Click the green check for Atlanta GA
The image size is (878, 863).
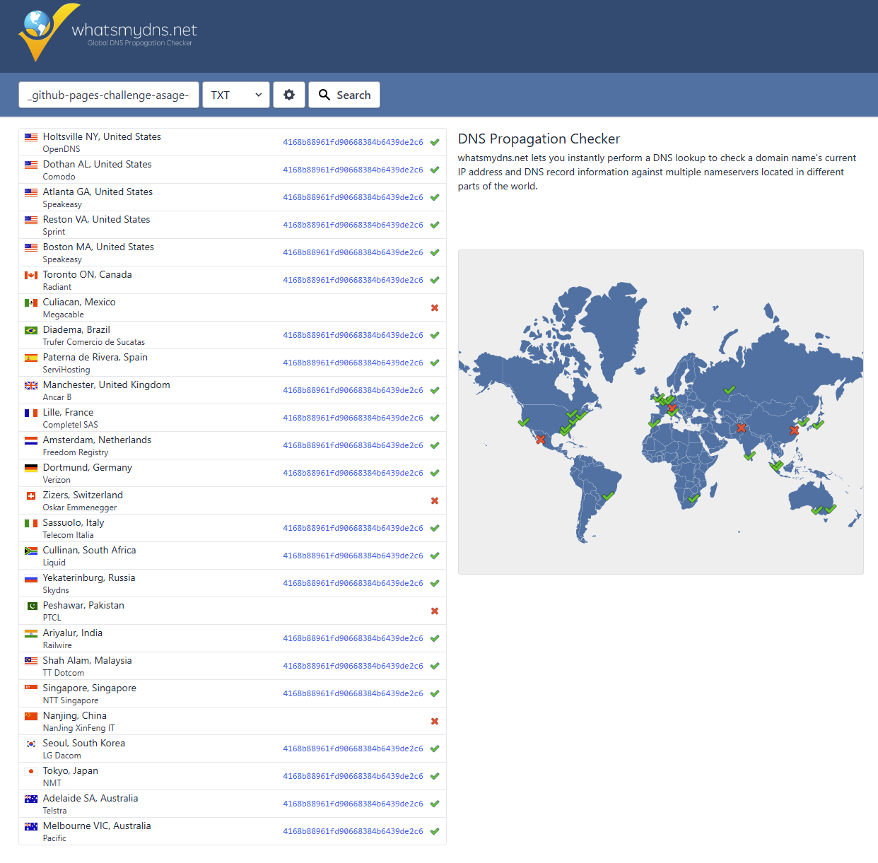tap(435, 197)
